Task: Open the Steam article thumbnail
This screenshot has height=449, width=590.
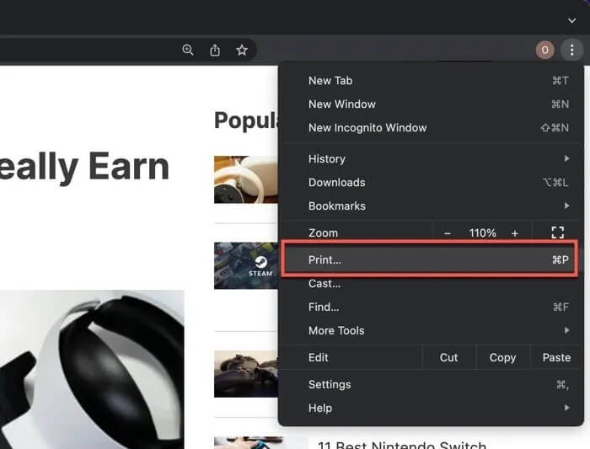Action: coord(245,265)
